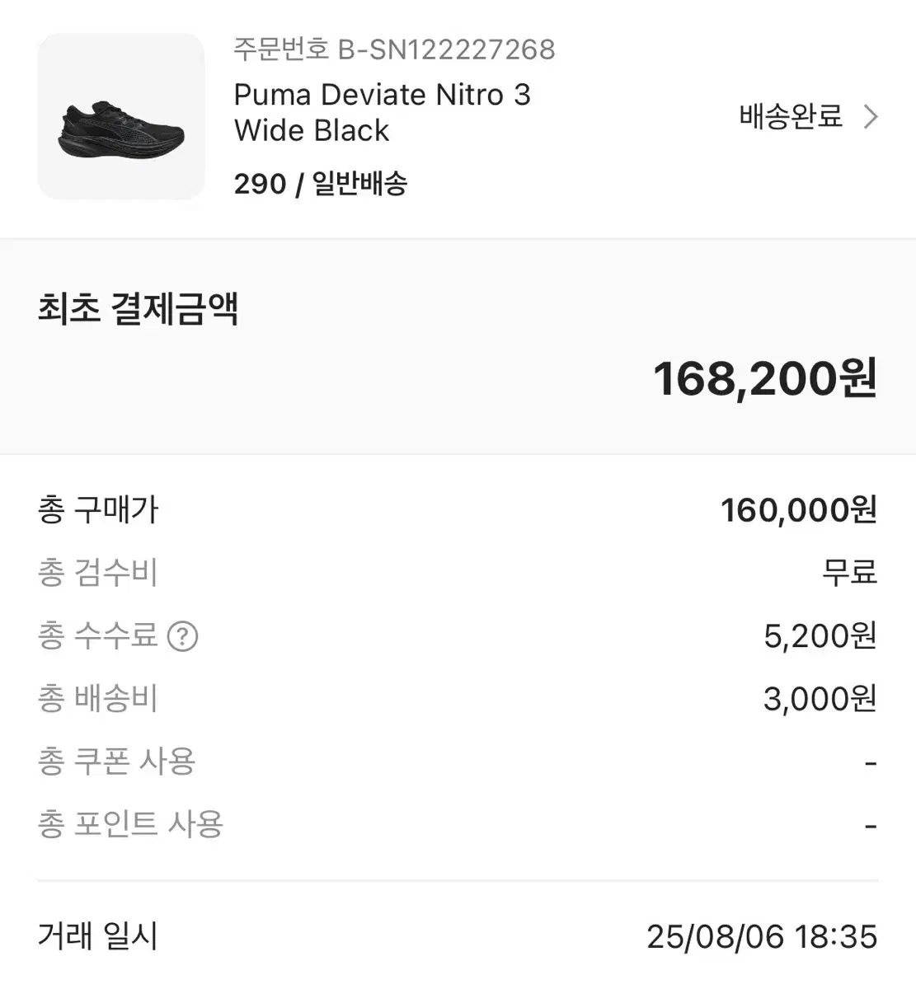
Task: Tap the 3,000원 shipping fee amount
Action: tap(820, 699)
